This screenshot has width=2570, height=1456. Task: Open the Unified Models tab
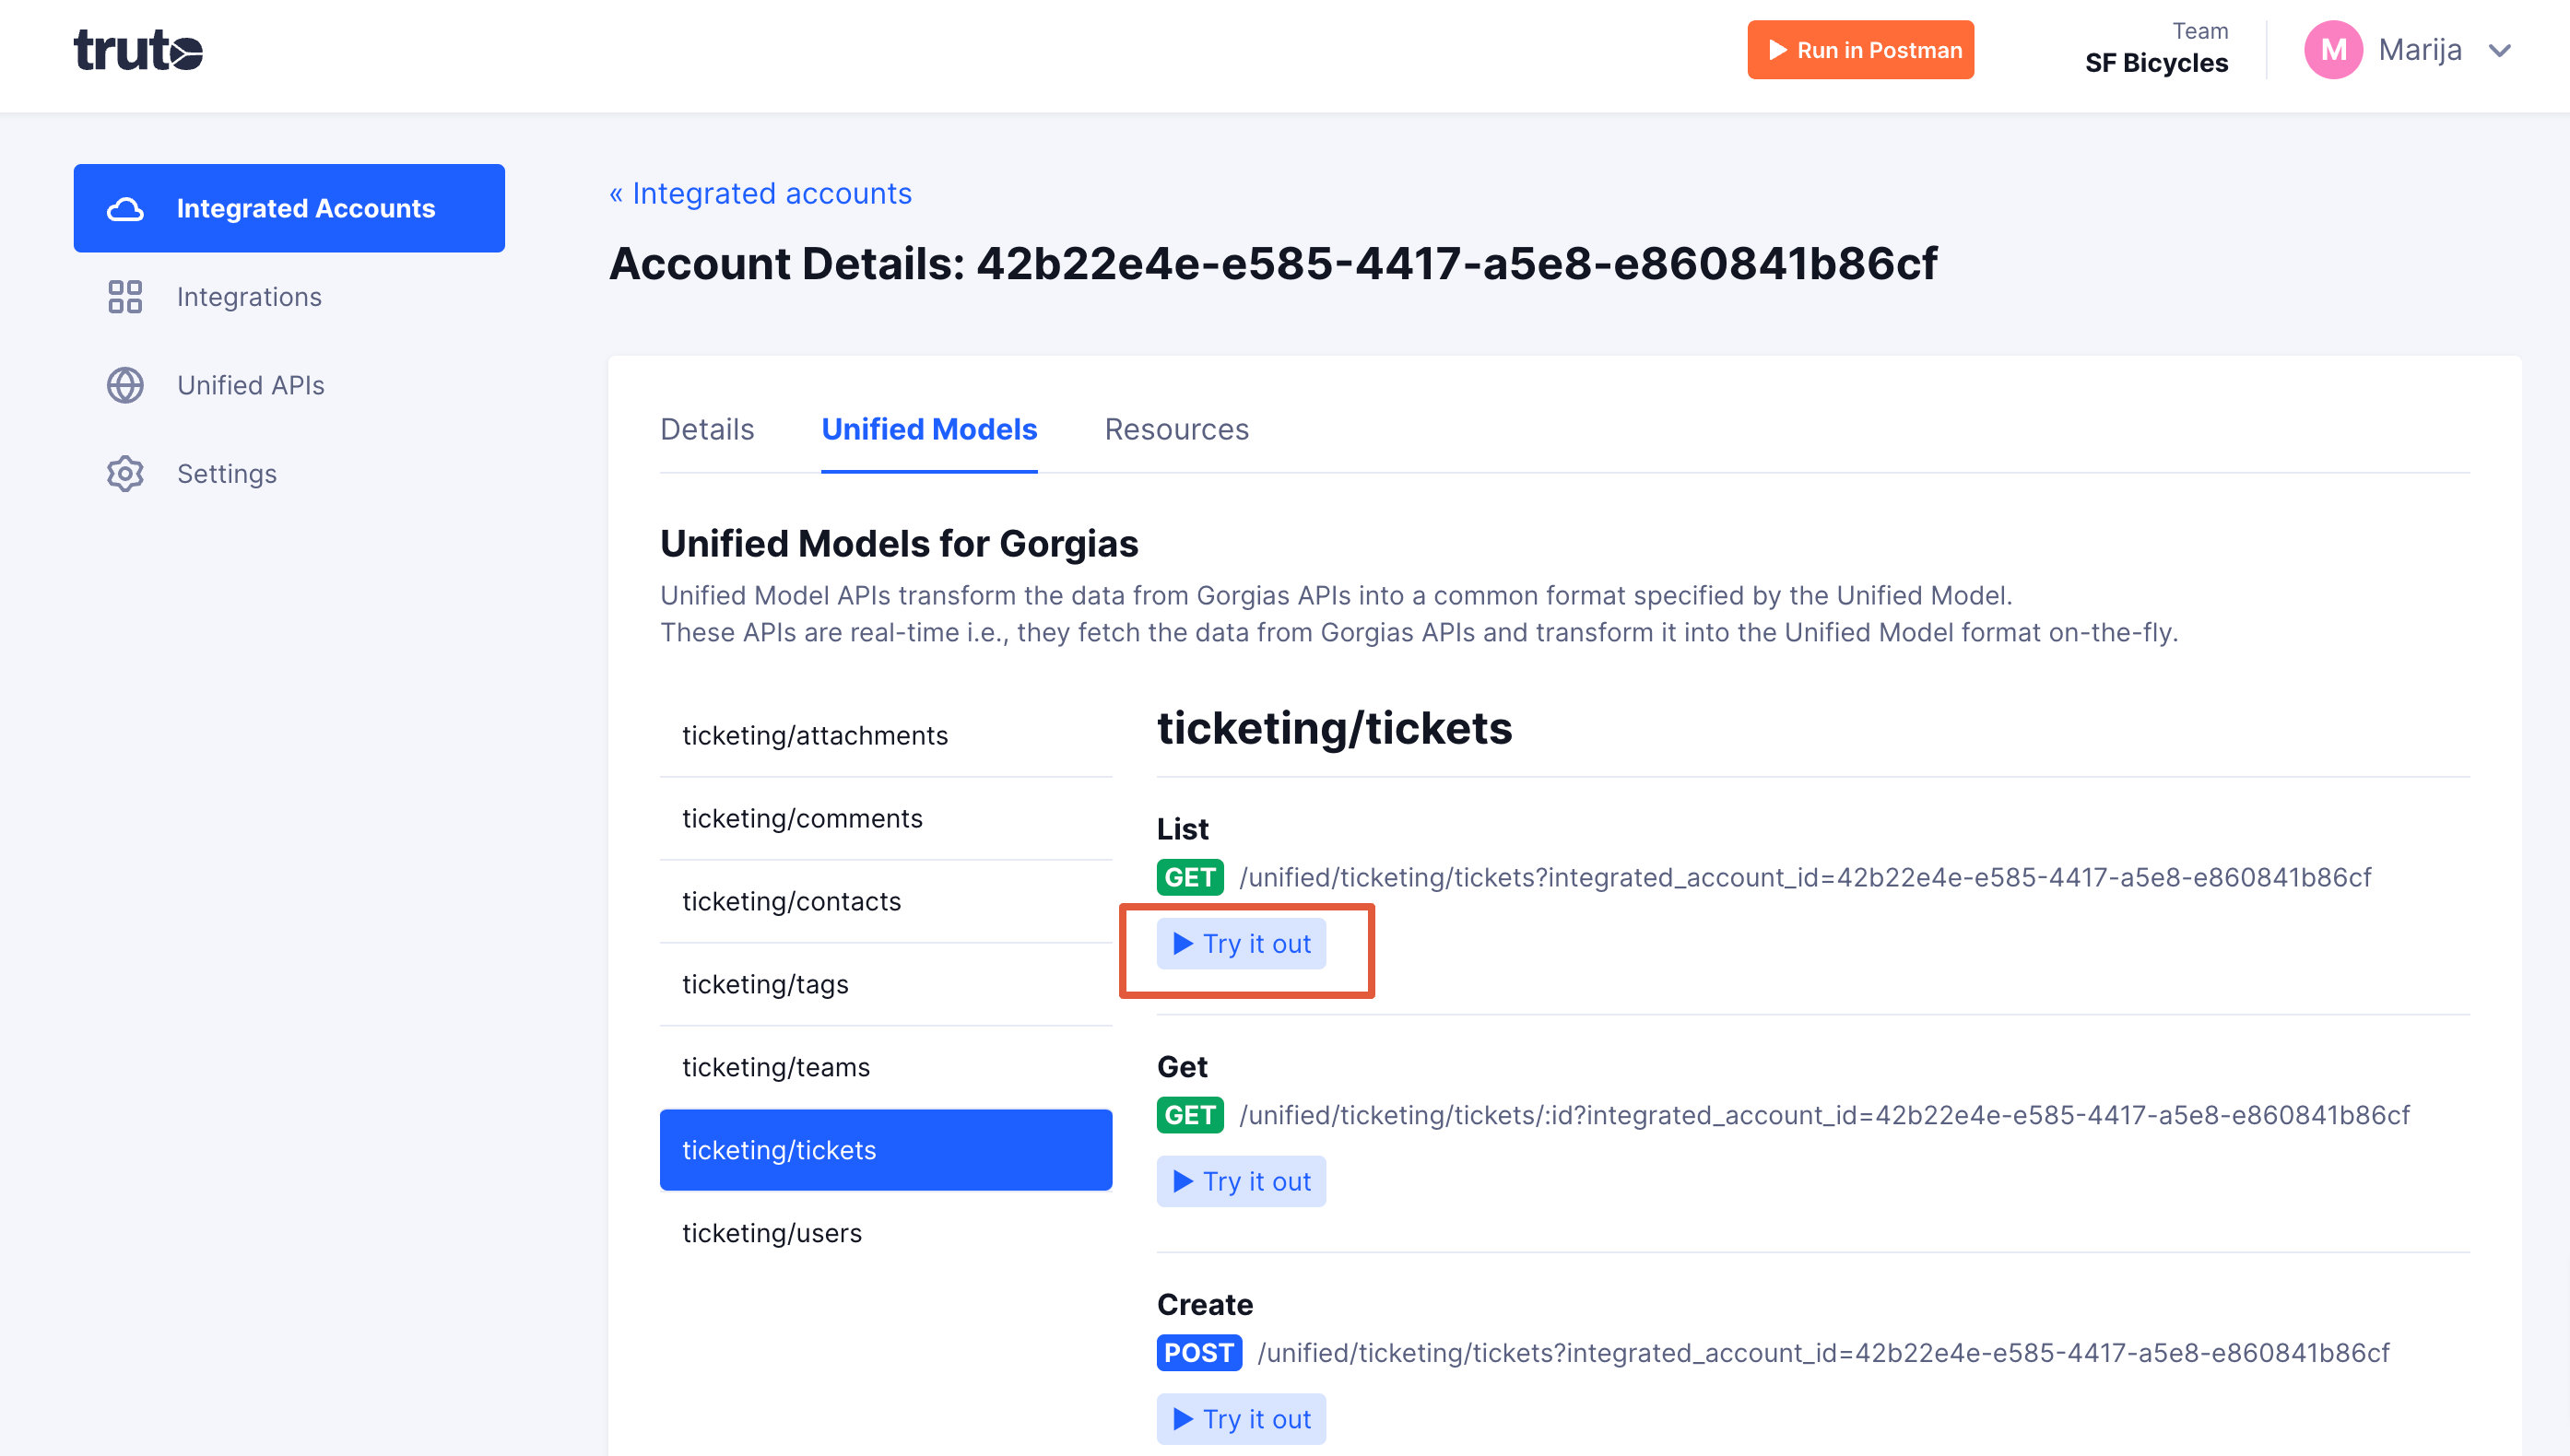coord(929,430)
